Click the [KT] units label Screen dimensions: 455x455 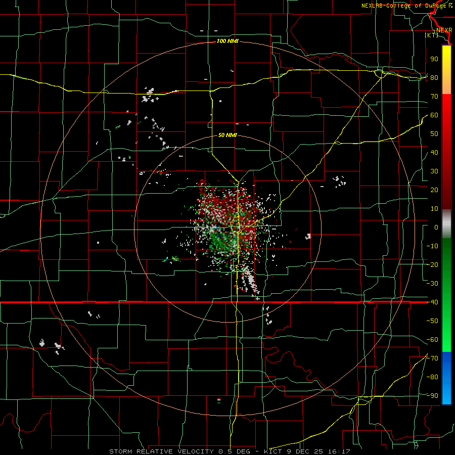point(432,35)
